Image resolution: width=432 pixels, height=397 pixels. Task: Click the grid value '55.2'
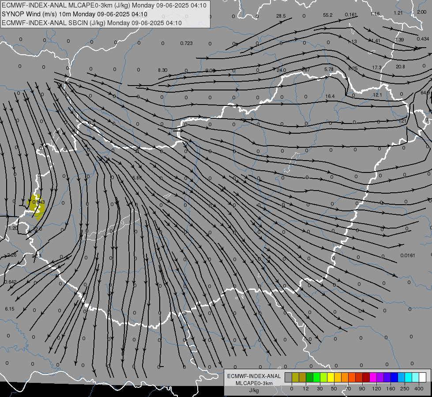[x=327, y=15]
